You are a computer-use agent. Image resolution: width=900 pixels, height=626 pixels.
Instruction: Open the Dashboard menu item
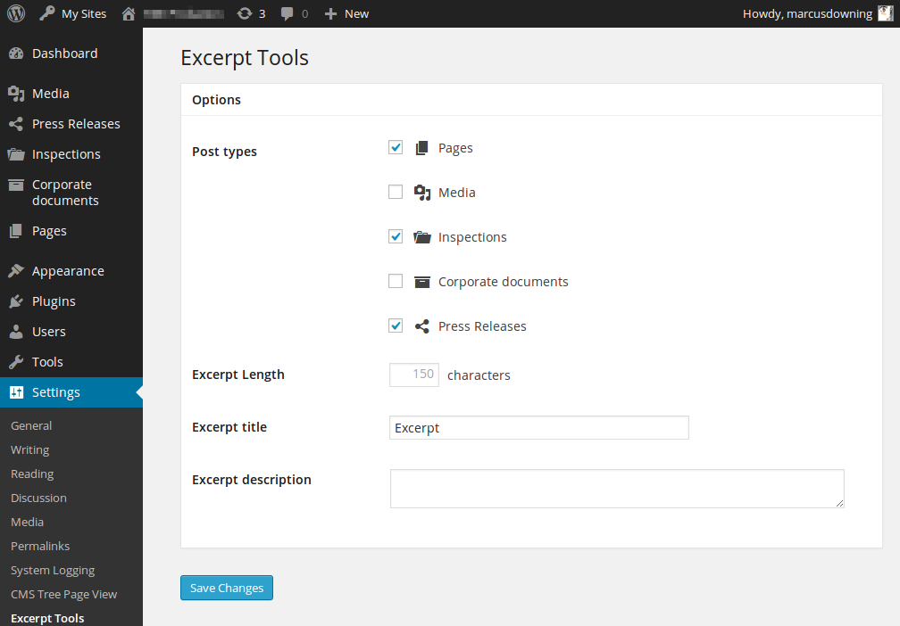click(x=71, y=54)
